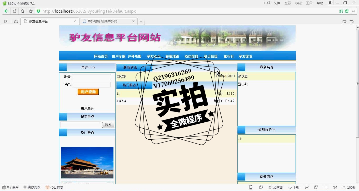Viewport: 359px width, 191px height.
Task: Open the 下载 download manager
Action: [294, 187]
